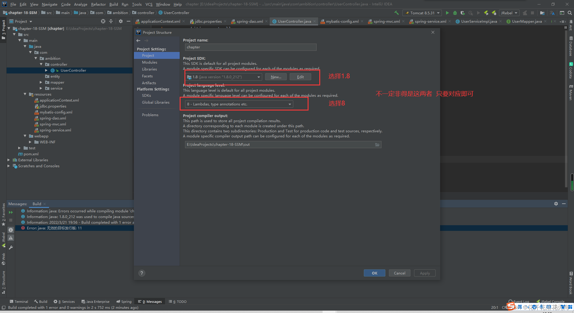Close the Build messages tab
574x313 pixels.
pos(45,204)
